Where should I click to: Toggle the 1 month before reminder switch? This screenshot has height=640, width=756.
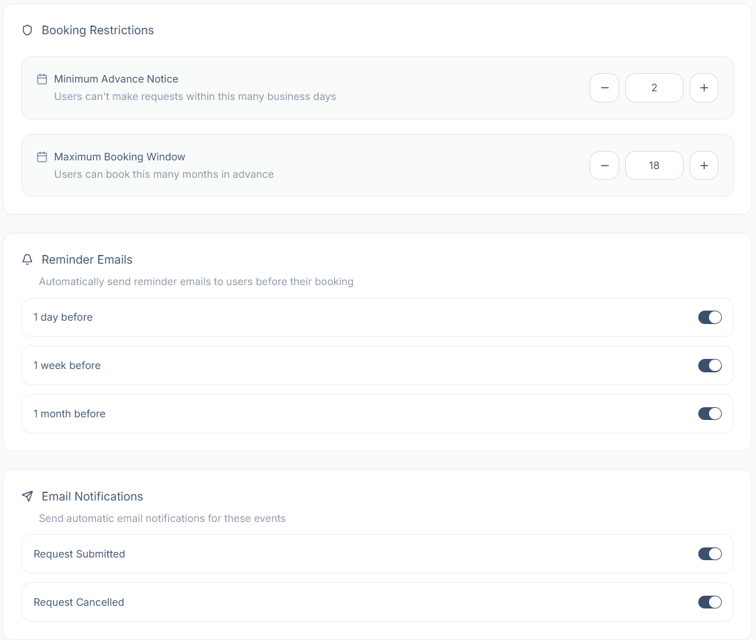coord(710,414)
